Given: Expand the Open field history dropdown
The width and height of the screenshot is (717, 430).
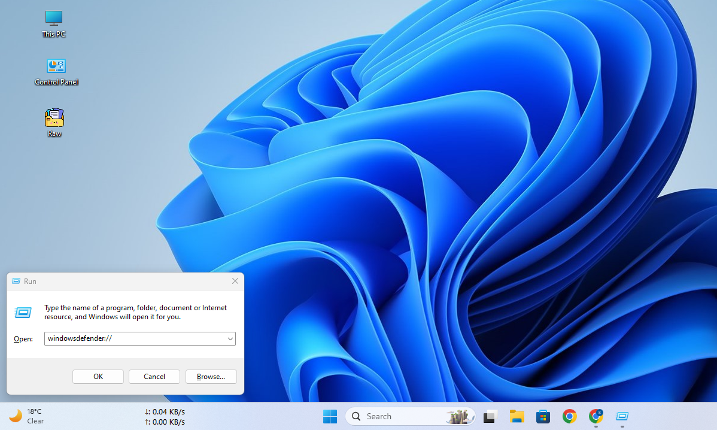Looking at the screenshot, I should [x=230, y=339].
